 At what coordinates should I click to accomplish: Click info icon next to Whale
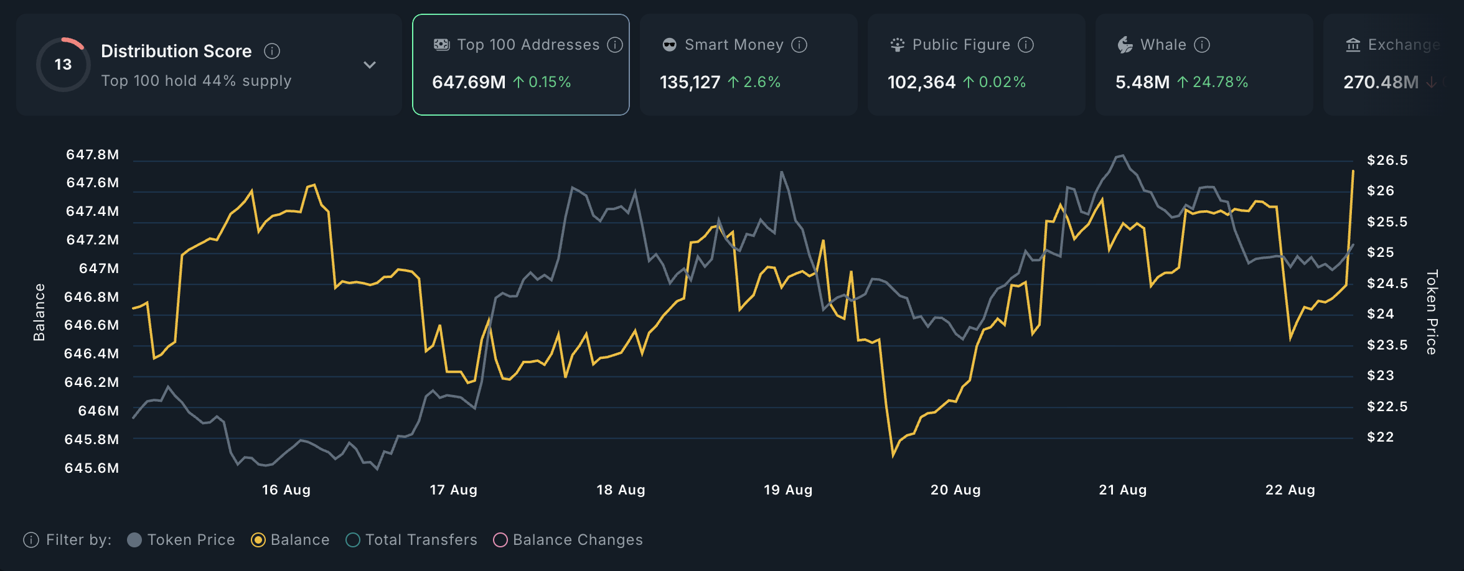point(1202,45)
